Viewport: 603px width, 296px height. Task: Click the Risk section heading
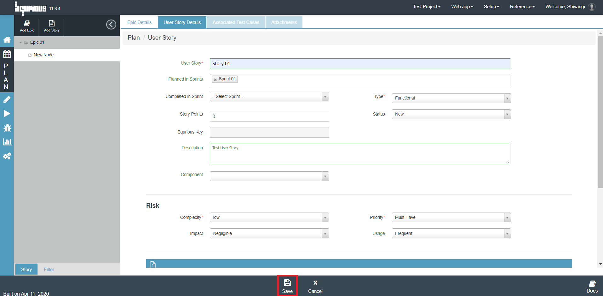[152, 206]
